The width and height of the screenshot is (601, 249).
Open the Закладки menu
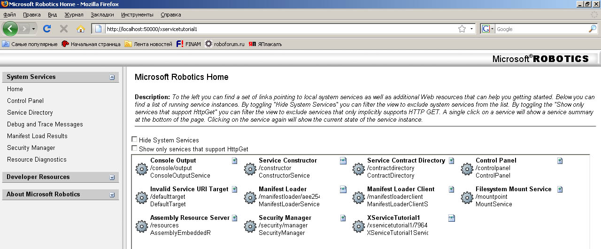(x=102, y=15)
